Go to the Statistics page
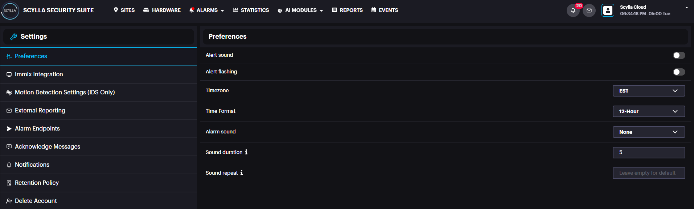Screen dimensions: 694x209 coord(251,10)
